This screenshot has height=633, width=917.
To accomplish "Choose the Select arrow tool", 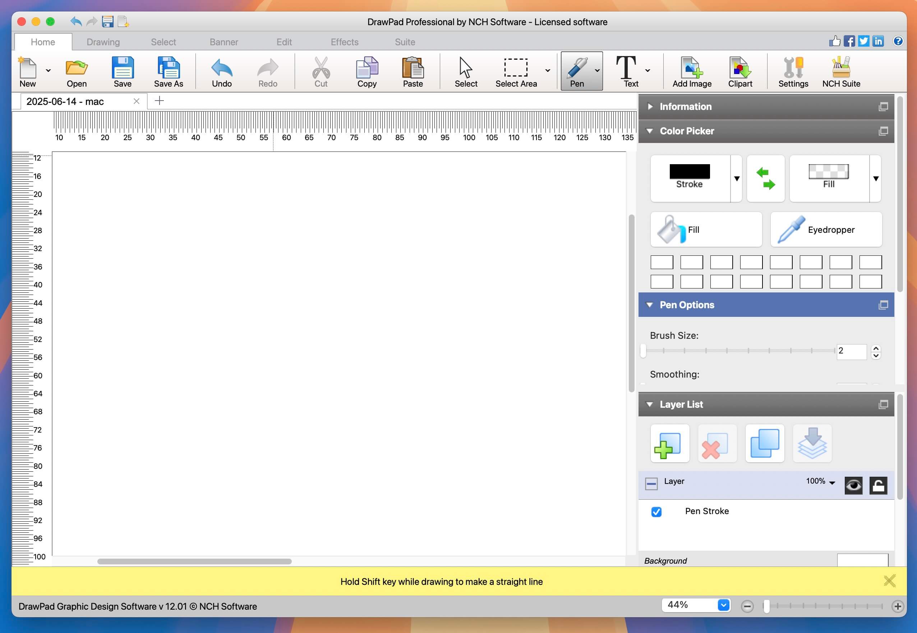I will click(466, 71).
